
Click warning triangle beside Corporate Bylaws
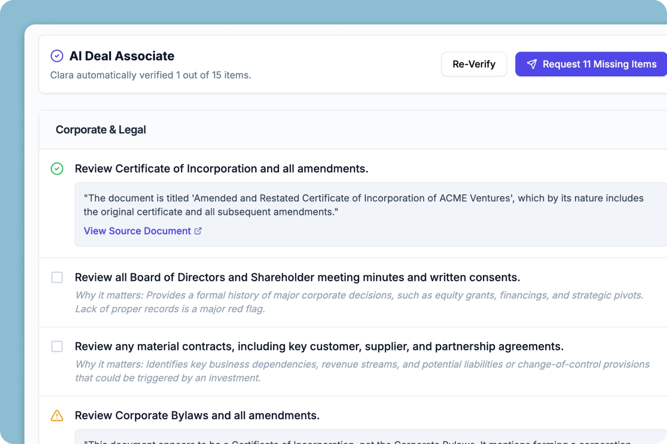(57, 416)
